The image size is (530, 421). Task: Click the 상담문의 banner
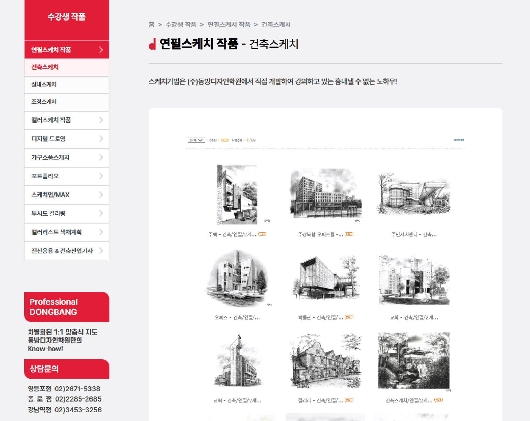67,369
